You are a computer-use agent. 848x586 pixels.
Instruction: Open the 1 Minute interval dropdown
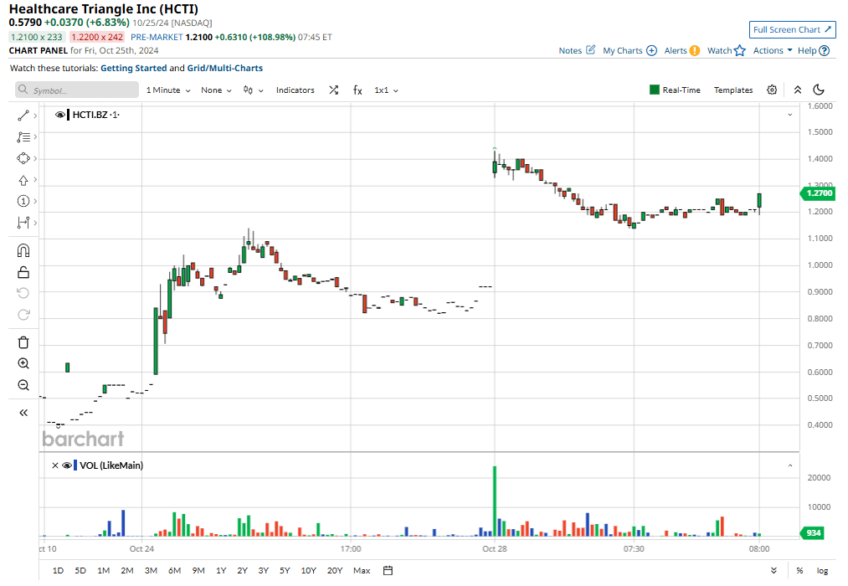click(168, 90)
